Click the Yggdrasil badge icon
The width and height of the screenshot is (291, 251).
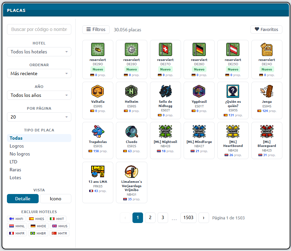coord(199,91)
